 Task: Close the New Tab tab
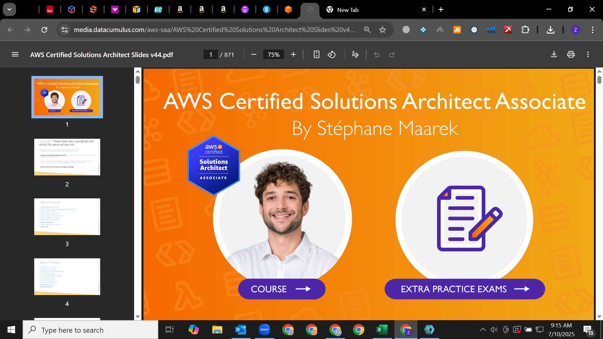tap(424, 10)
